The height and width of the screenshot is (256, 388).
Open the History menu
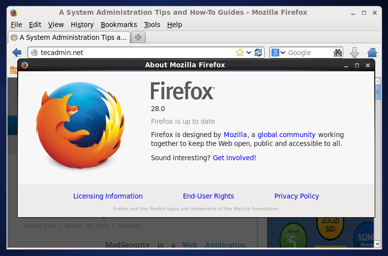click(x=82, y=25)
